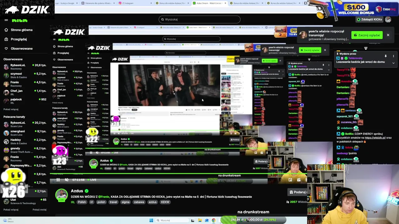
Task: Open the user profile avatar top right
Action: pos(388,19)
